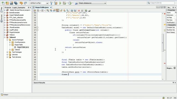The image size is (177, 99).
Task: Click the New Project toolbar icon
Action: coord(7,3)
